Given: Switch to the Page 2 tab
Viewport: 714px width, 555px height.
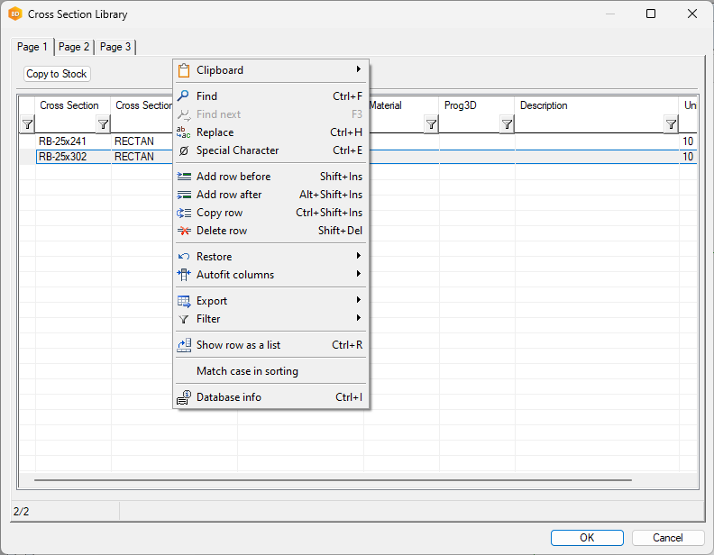Looking at the screenshot, I should 74,47.
